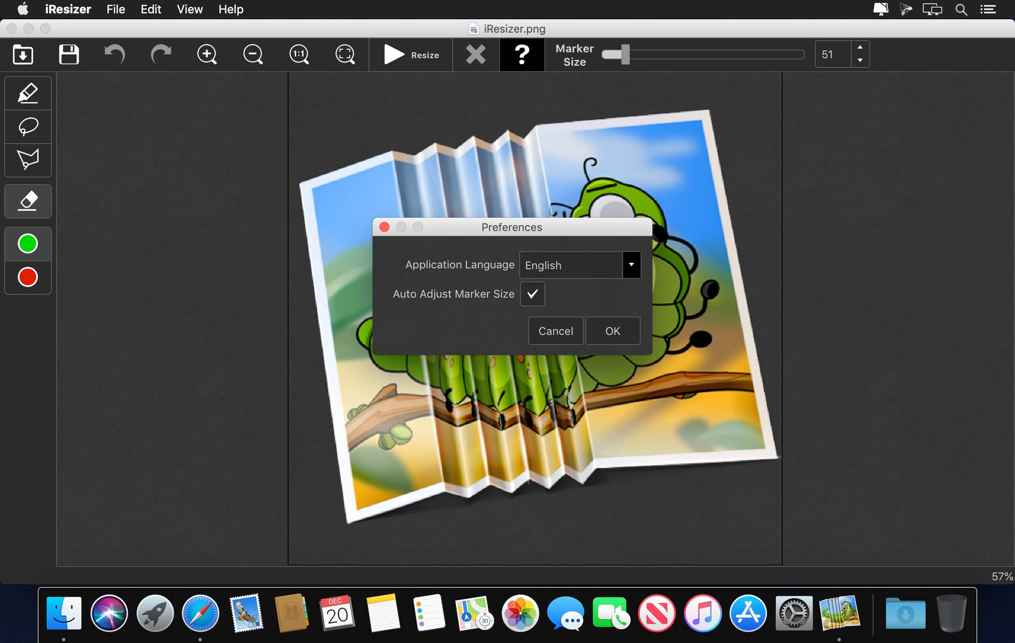Zoom out using the magnifier minus icon

click(253, 54)
